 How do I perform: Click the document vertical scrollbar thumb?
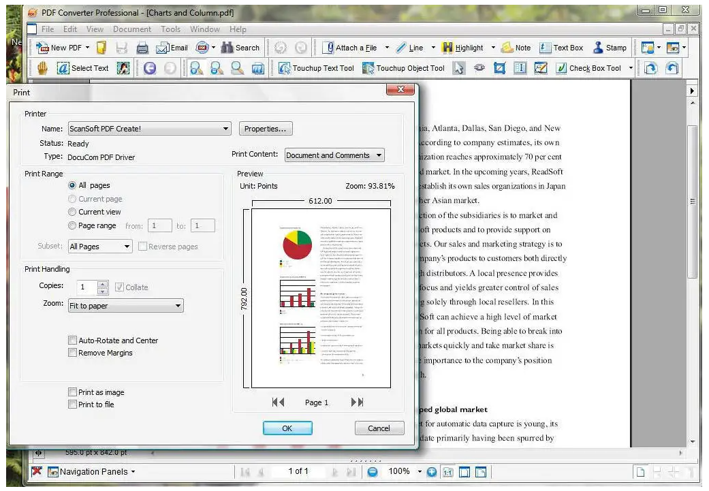pos(693,201)
